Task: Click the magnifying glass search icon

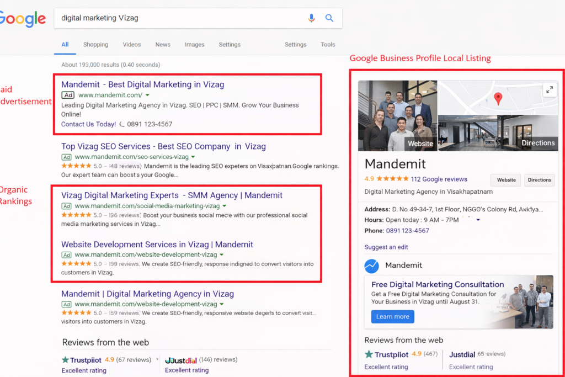Action: pos(329,18)
